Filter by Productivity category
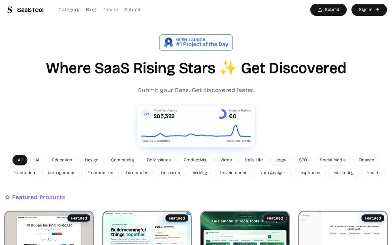The width and height of the screenshot is (392, 245). (x=195, y=160)
